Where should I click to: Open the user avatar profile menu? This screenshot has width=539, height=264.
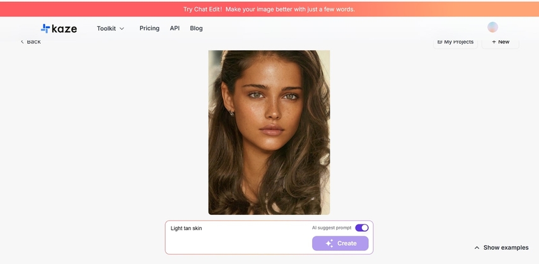point(493,27)
